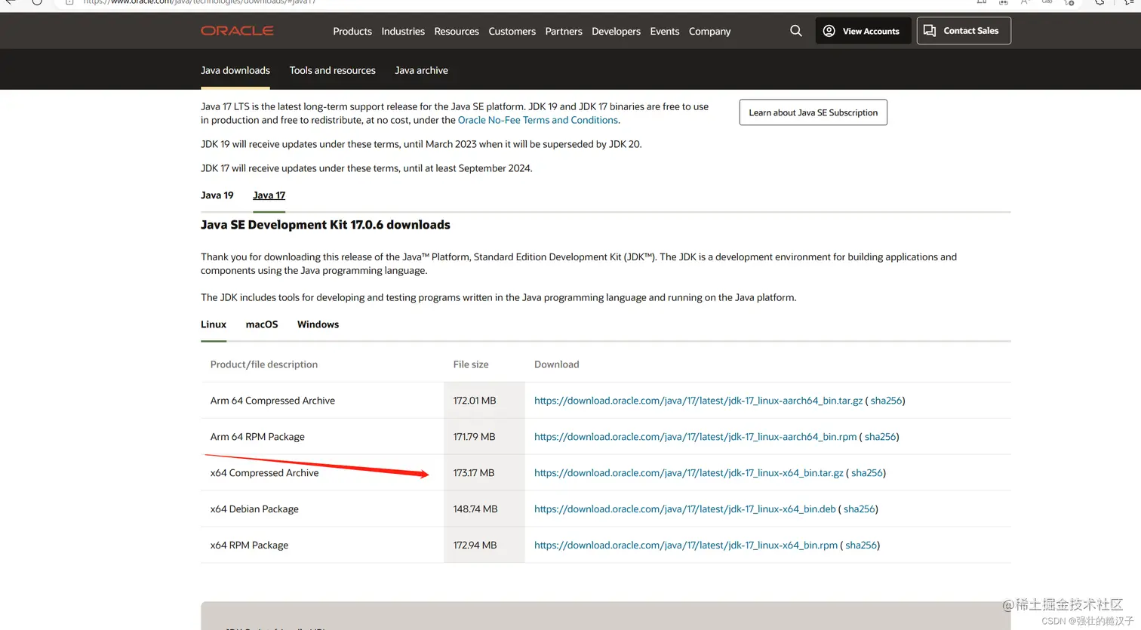Open the Developers menu
The width and height of the screenshot is (1141, 630).
point(616,31)
